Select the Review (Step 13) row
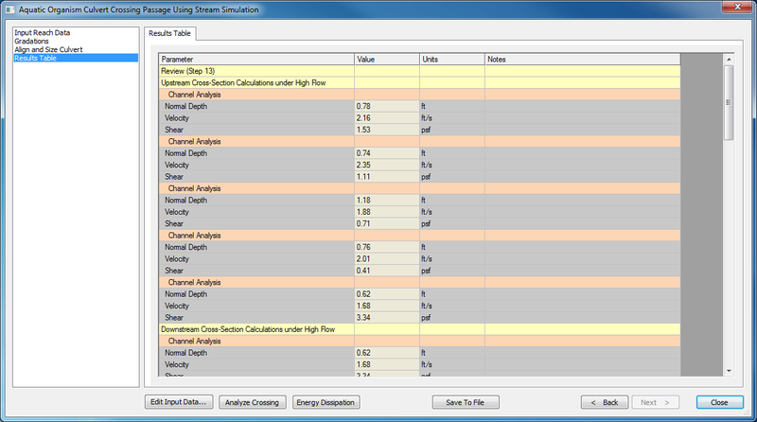757x422 pixels. 419,71
